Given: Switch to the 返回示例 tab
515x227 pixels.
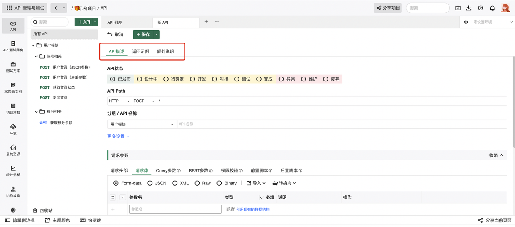Looking at the screenshot, I should click(x=140, y=52).
